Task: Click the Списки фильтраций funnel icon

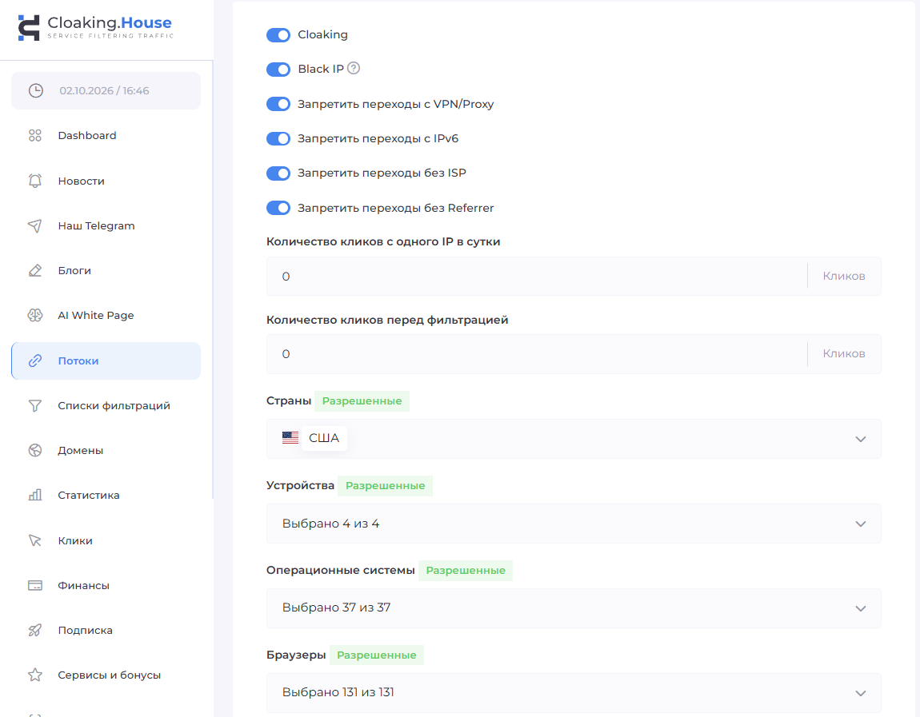Action: (x=35, y=406)
